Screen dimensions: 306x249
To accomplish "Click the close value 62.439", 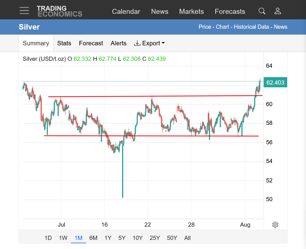I will point(157,59).
